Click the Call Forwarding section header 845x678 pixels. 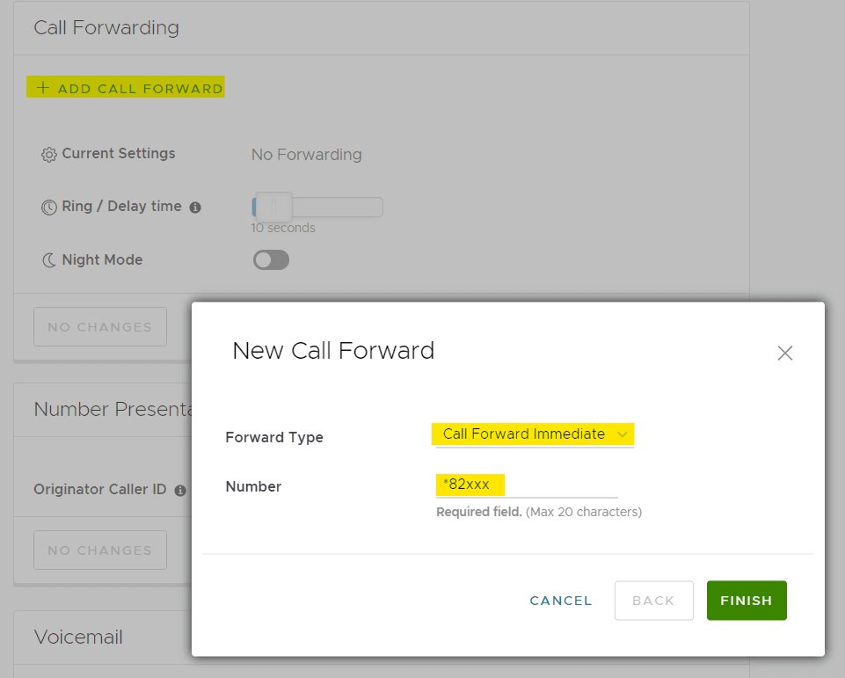click(106, 28)
